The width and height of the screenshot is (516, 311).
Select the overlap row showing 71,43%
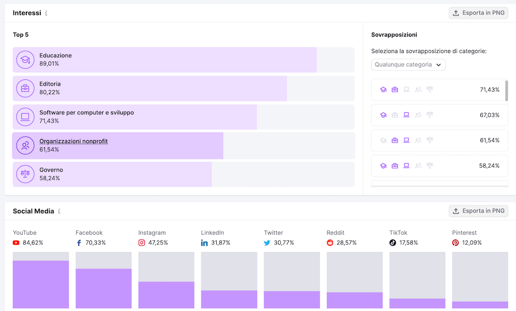point(440,89)
